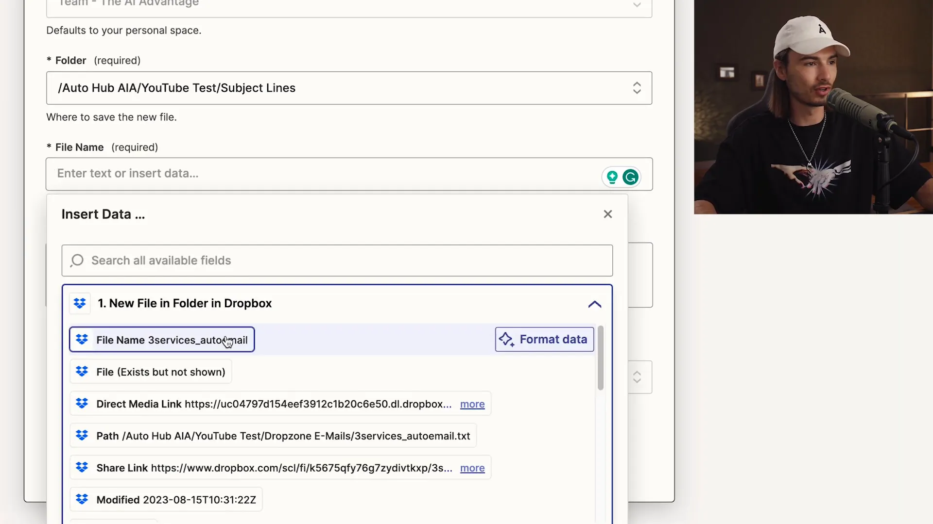Click the Dropbox icon on Share Link row
Image resolution: width=933 pixels, height=524 pixels.
click(82, 468)
